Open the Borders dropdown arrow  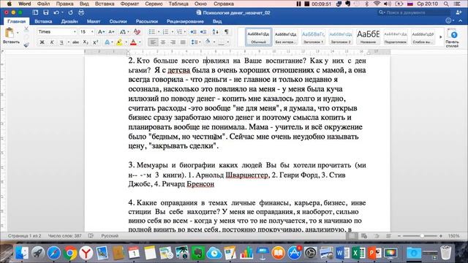pyautogui.click(x=228, y=42)
